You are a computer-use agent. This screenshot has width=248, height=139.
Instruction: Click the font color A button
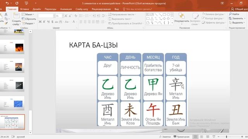pos(74,22)
